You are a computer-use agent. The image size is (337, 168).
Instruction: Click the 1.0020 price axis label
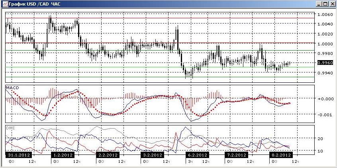click(x=325, y=34)
